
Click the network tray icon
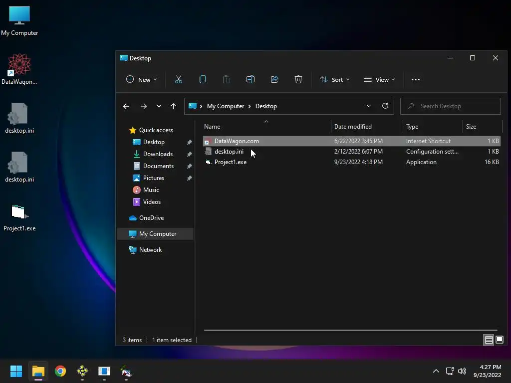(x=450, y=371)
